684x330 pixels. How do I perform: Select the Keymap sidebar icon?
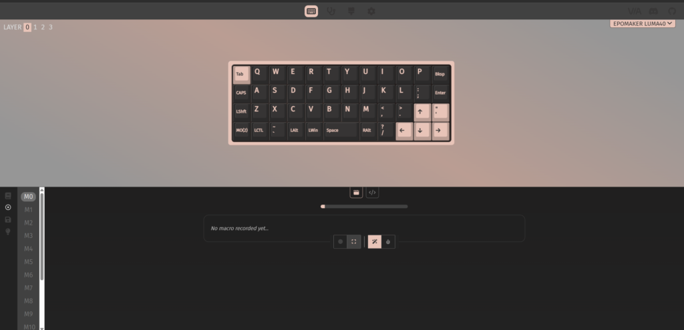pyautogui.click(x=8, y=196)
